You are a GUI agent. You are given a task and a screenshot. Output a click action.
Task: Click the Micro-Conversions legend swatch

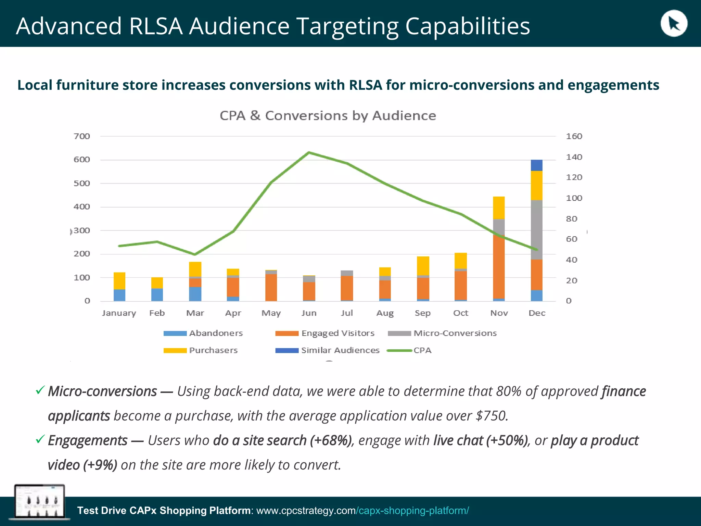(x=399, y=334)
